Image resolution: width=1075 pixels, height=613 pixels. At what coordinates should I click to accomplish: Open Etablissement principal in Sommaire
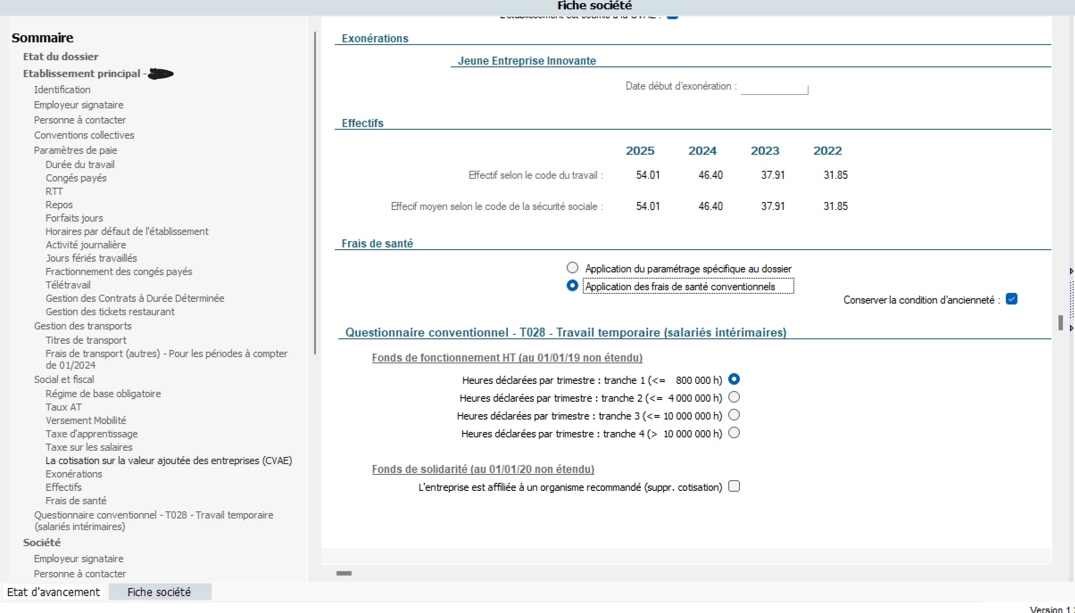pos(82,74)
